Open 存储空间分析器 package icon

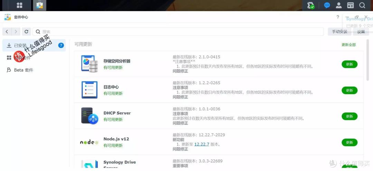coord(89,64)
